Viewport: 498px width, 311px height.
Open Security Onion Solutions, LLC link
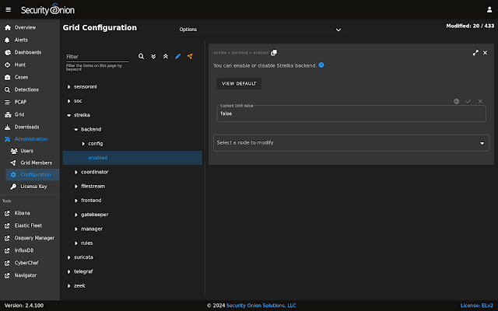pyautogui.click(x=261, y=306)
